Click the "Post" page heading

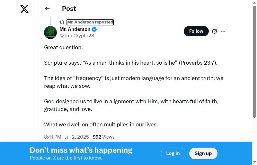tap(69, 9)
